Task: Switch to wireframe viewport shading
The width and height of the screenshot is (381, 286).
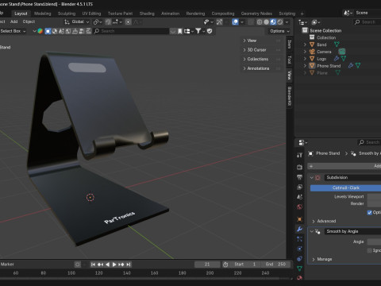Action: [x=260, y=22]
